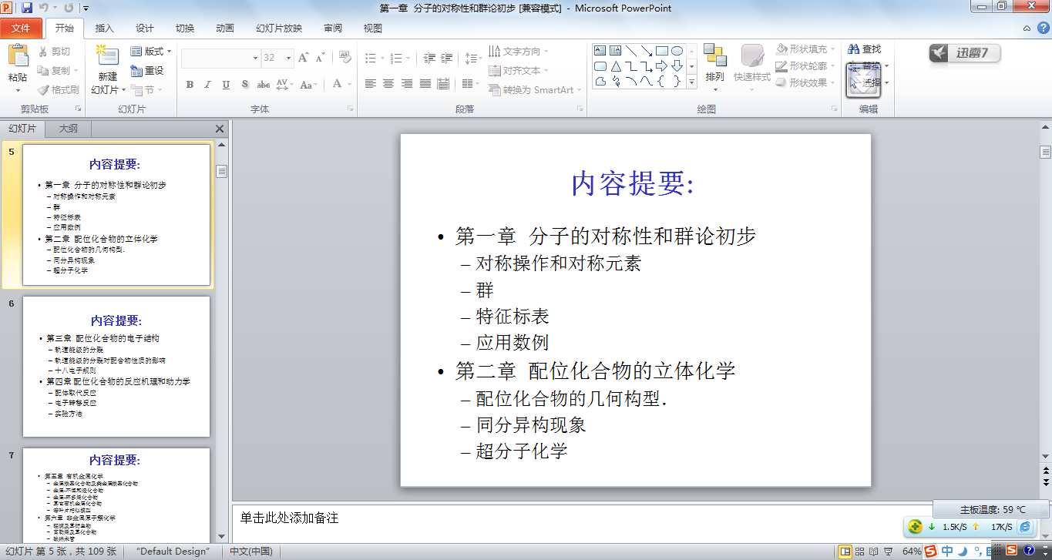Align text right in paragraph group

click(x=406, y=84)
